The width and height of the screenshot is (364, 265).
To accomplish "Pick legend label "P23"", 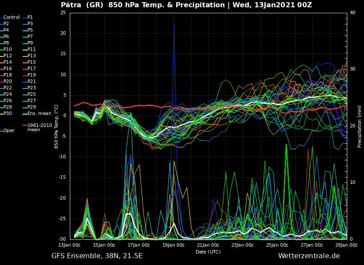I will (x=30, y=88).
